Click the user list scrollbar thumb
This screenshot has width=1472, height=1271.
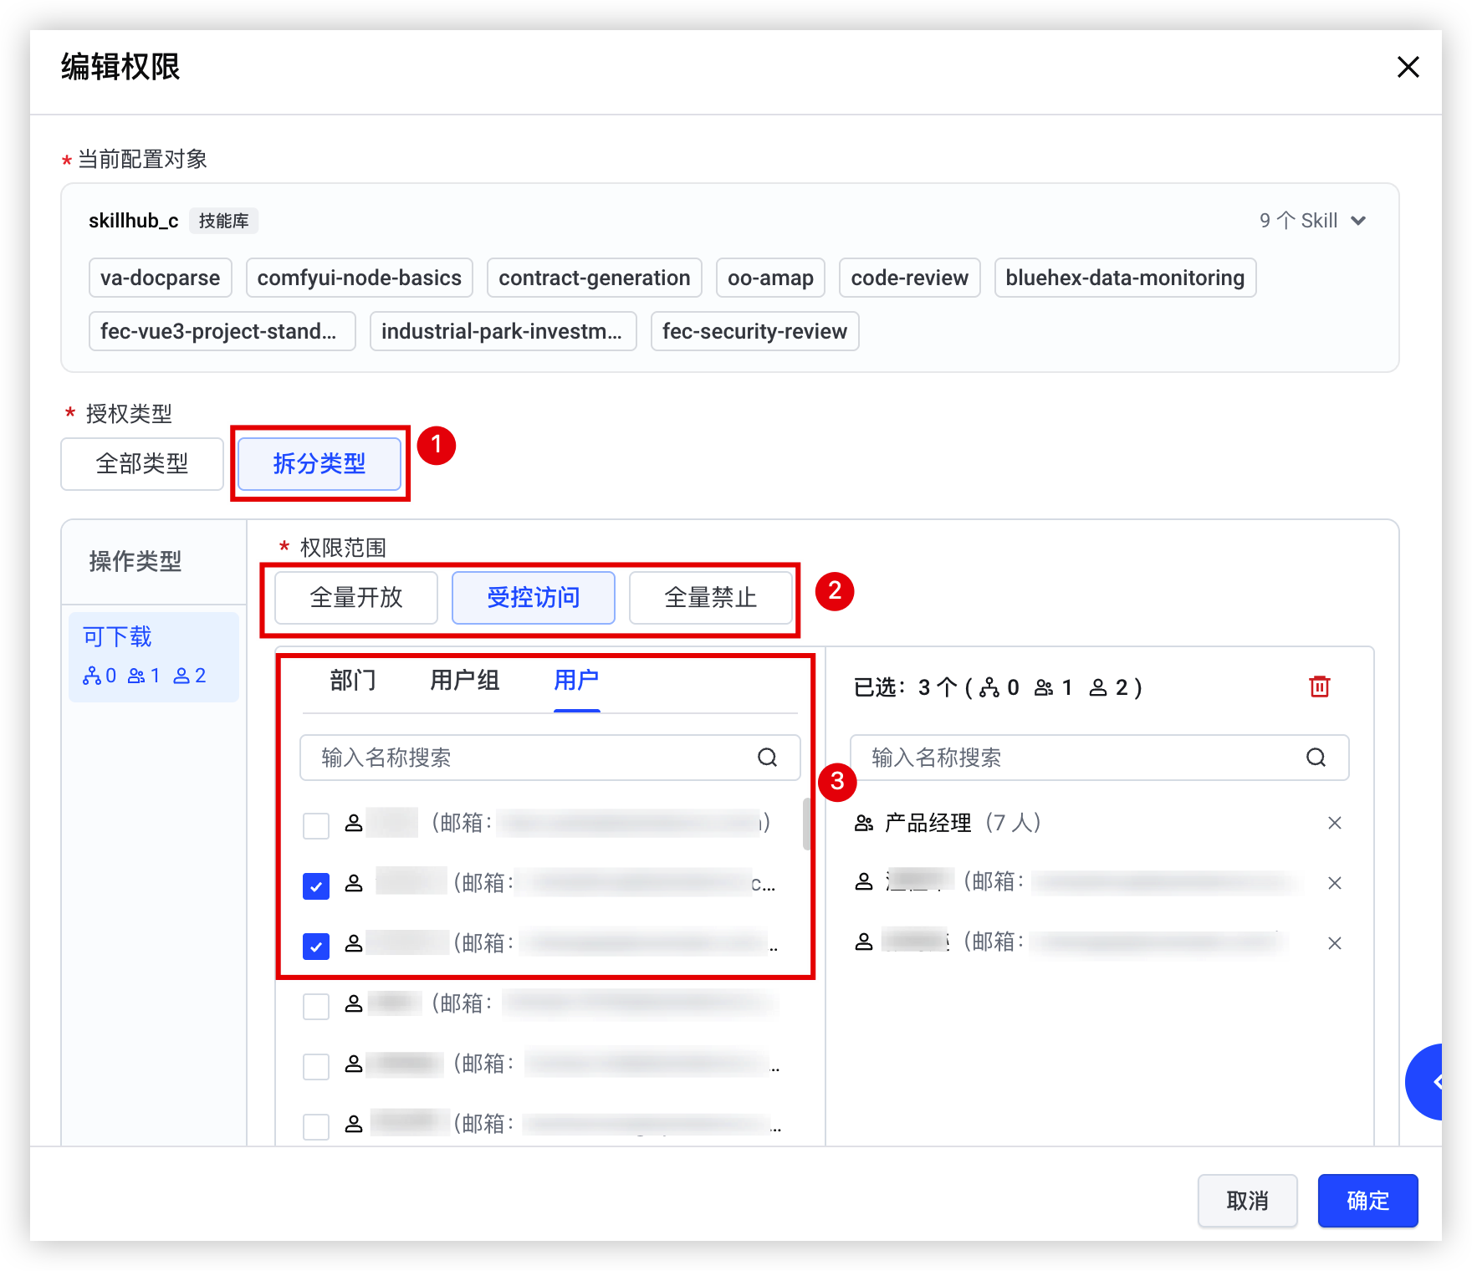click(x=806, y=824)
